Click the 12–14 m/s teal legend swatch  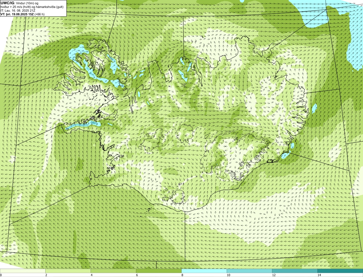[x=295, y=271]
